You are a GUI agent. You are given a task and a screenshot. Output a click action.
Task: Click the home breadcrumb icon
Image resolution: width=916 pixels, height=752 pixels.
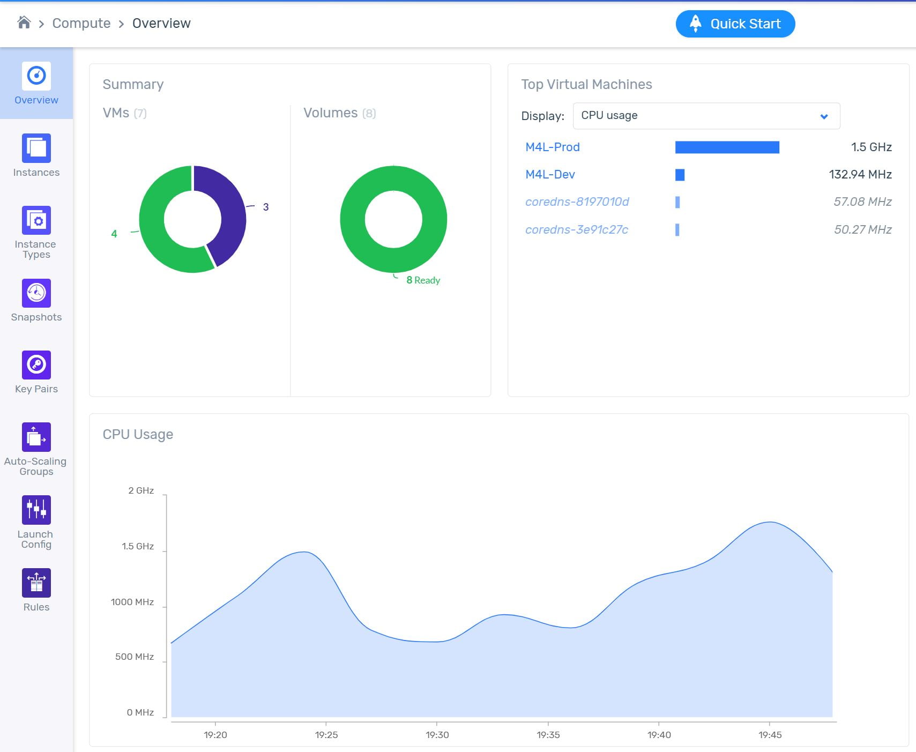click(x=24, y=23)
